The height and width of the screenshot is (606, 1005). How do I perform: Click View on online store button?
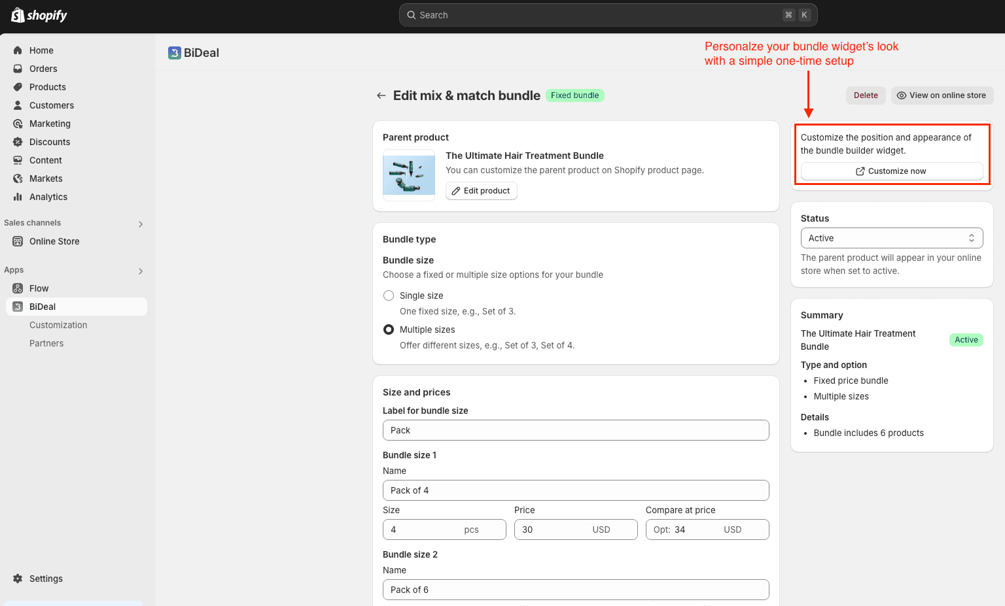click(942, 95)
